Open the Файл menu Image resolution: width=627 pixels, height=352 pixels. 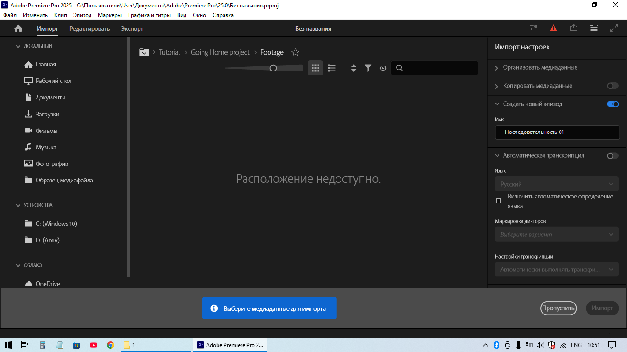coord(10,15)
